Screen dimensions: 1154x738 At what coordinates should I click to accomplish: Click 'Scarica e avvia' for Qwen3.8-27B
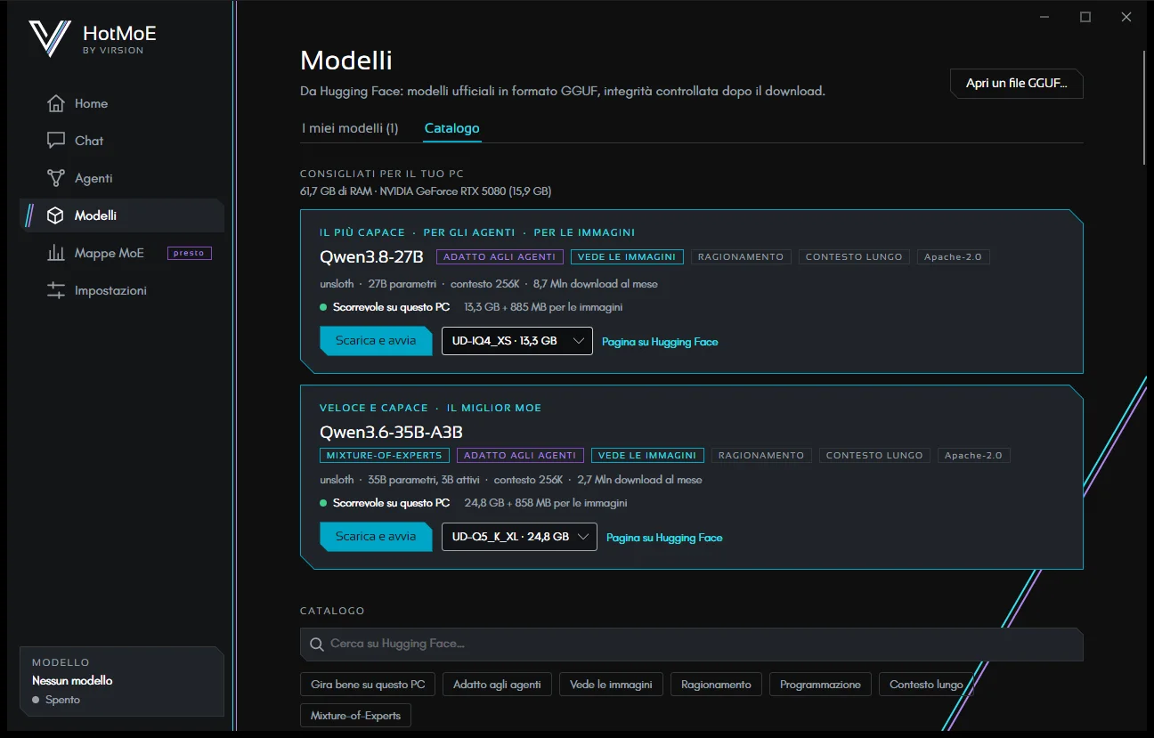pyautogui.click(x=375, y=341)
